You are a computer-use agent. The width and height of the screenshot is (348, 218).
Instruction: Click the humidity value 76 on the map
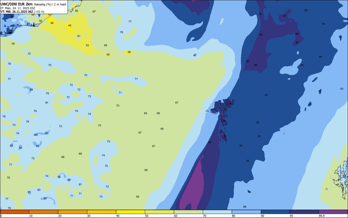pos(122,32)
